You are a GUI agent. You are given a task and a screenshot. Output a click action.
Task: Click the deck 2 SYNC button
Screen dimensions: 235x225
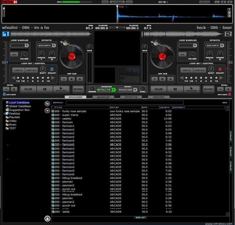pos(208,89)
